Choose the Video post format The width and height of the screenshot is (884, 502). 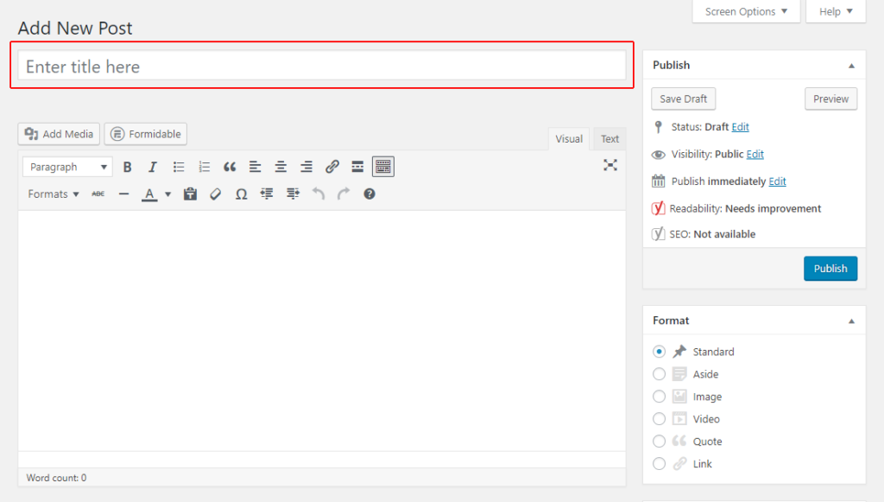tap(659, 418)
